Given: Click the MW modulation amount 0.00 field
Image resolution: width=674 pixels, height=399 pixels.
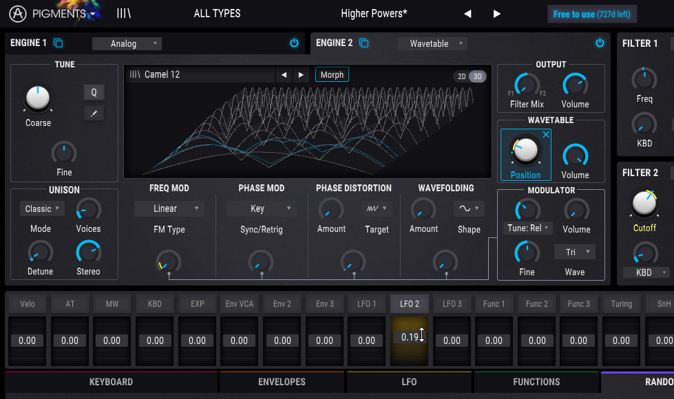Looking at the screenshot, I should [x=112, y=341].
